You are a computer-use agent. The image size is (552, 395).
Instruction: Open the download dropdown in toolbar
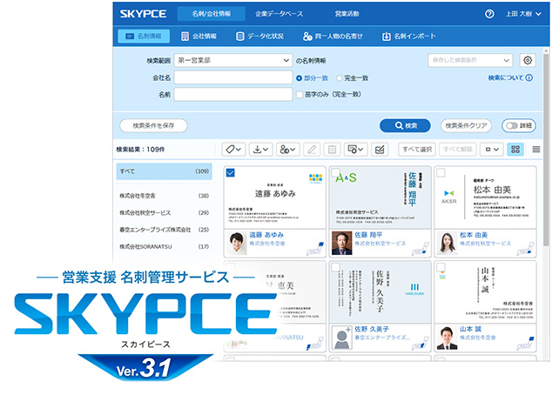point(261,150)
